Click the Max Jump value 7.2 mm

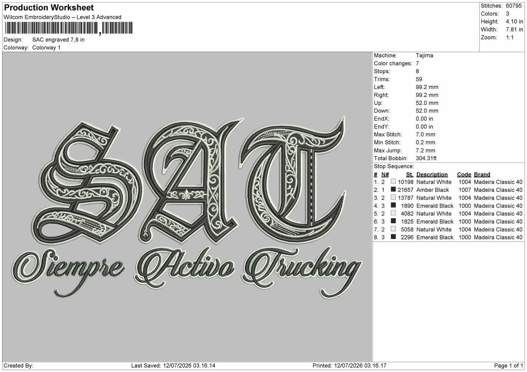pos(426,150)
